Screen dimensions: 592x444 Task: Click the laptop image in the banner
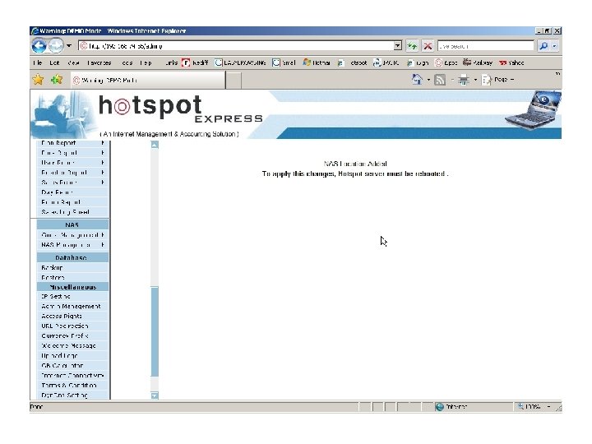tap(533, 110)
